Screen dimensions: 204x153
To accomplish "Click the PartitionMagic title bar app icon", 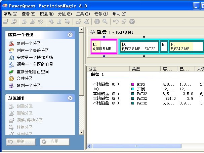I will coord(5,6).
